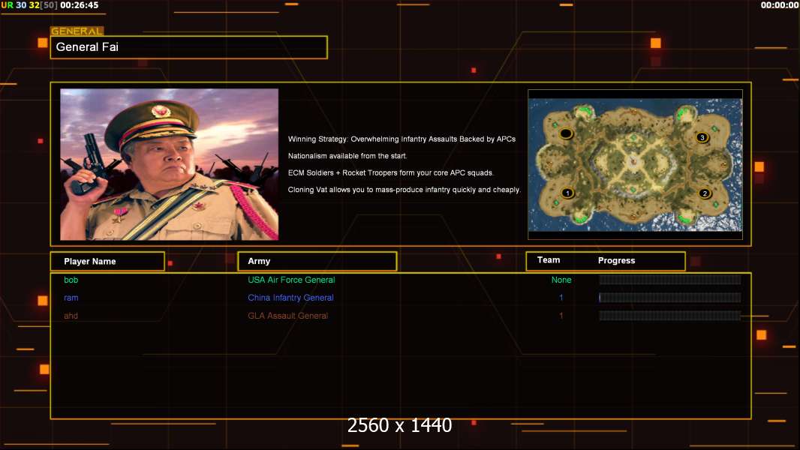
Task: Click the 00:26:45 elapsed timer at the top
Action: tap(79, 5)
